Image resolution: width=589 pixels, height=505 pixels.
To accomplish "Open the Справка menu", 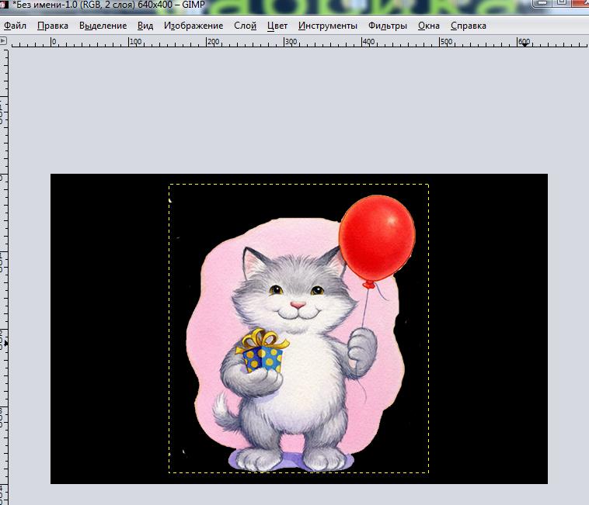I will (469, 26).
